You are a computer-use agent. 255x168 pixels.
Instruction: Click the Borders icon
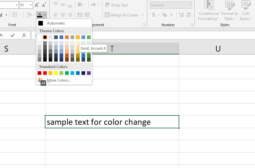15,15
